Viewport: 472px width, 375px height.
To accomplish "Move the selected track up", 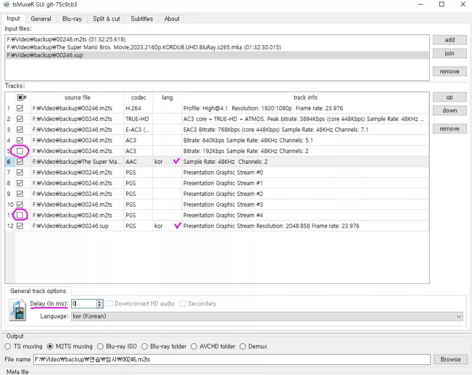I will coord(450,97).
